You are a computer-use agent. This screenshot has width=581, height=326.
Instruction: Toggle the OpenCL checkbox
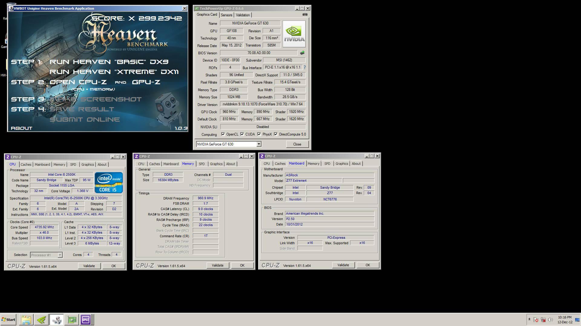click(223, 134)
